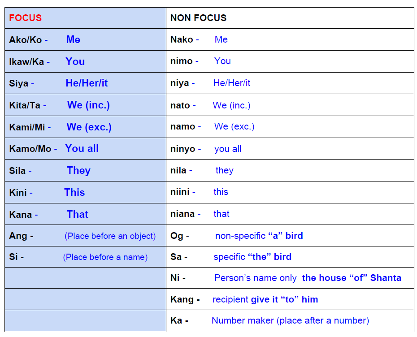The width and height of the screenshot is (417, 337).
Task: Select the Siya entry
Action: point(18,83)
